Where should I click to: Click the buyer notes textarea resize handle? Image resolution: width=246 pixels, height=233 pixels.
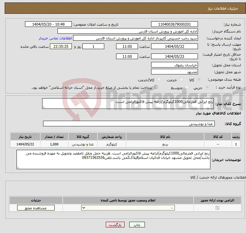click(18, 168)
